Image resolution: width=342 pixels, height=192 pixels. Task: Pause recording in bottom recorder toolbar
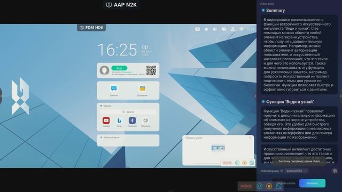point(259,186)
